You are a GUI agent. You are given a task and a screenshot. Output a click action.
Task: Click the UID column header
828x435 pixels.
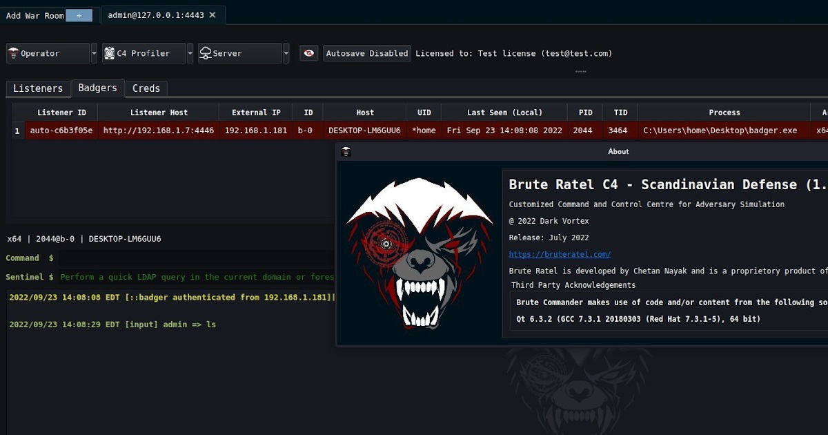pyautogui.click(x=424, y=113)
